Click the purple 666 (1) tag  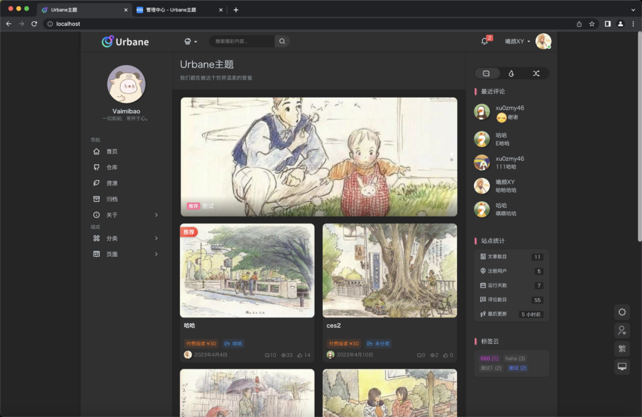489,358
